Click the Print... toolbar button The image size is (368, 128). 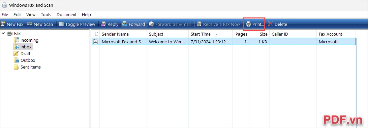(255, 24)
